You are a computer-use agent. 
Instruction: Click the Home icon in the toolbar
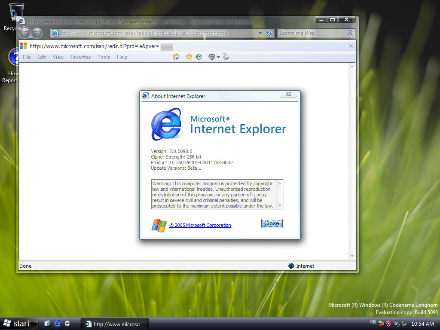176,57
